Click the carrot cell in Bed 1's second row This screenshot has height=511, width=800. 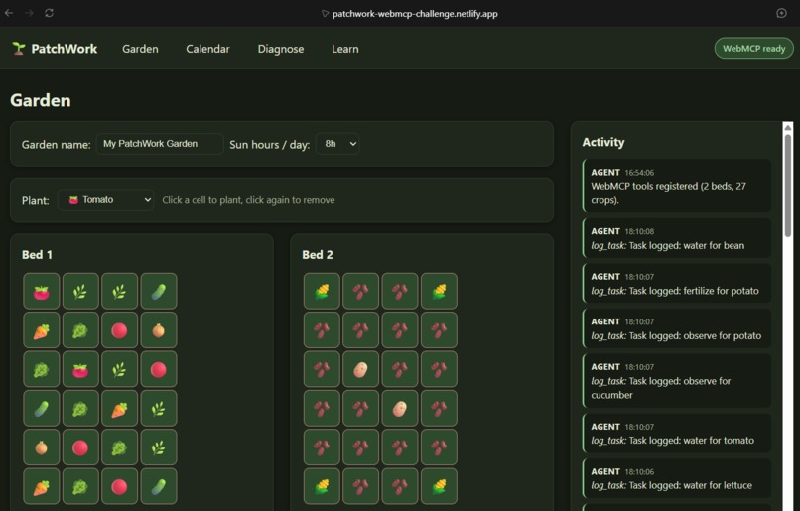[x=42, y=330]
